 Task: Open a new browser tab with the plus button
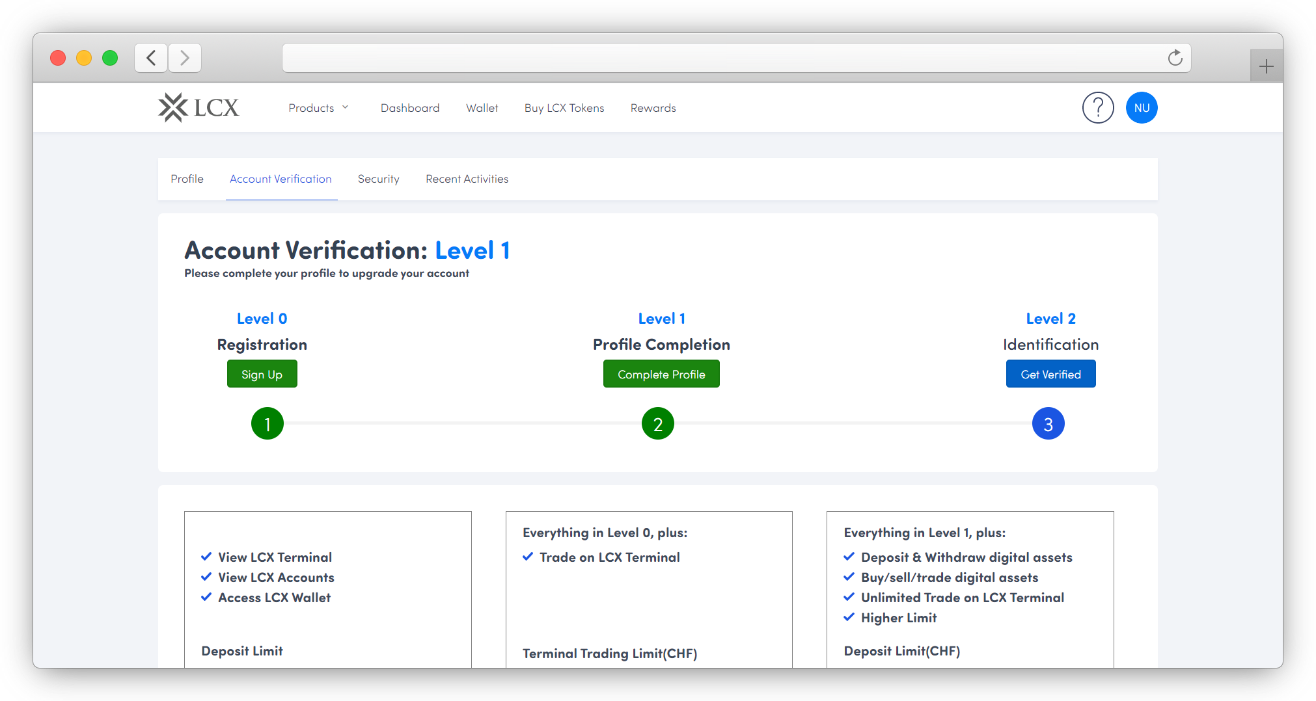[1266, 66]
